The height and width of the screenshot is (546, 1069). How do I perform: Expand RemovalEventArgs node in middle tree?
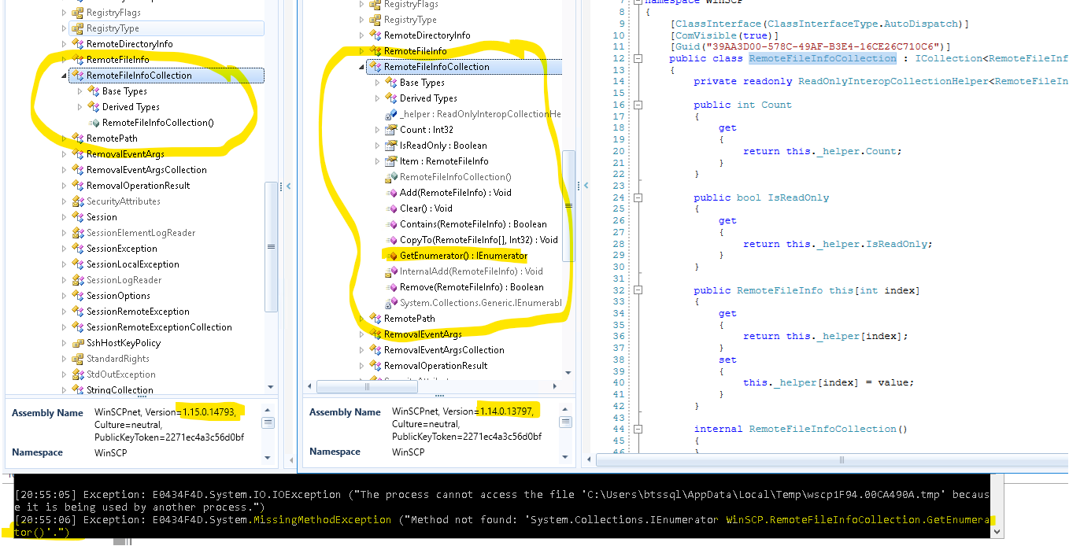(x=362, y=334)
